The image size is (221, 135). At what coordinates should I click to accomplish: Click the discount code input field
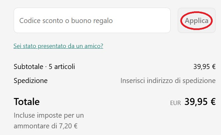pyautogui.click(x=92, y=21)
